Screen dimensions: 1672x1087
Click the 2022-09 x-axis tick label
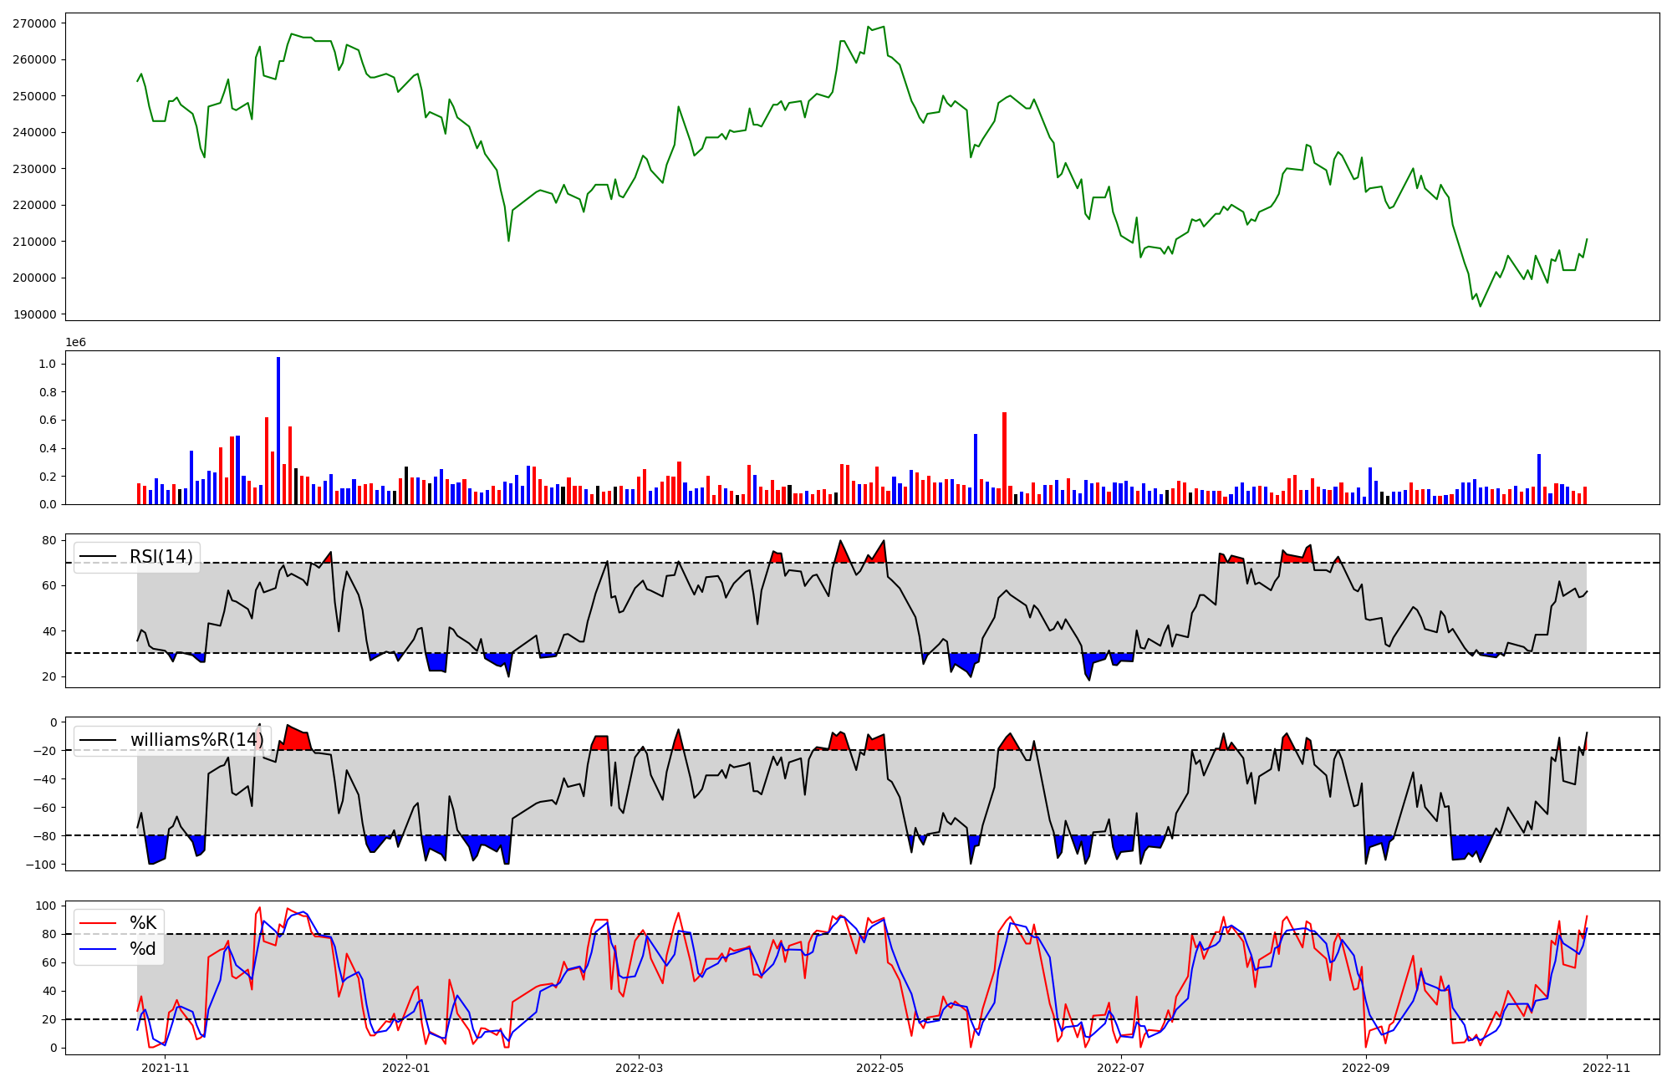1366,1068
